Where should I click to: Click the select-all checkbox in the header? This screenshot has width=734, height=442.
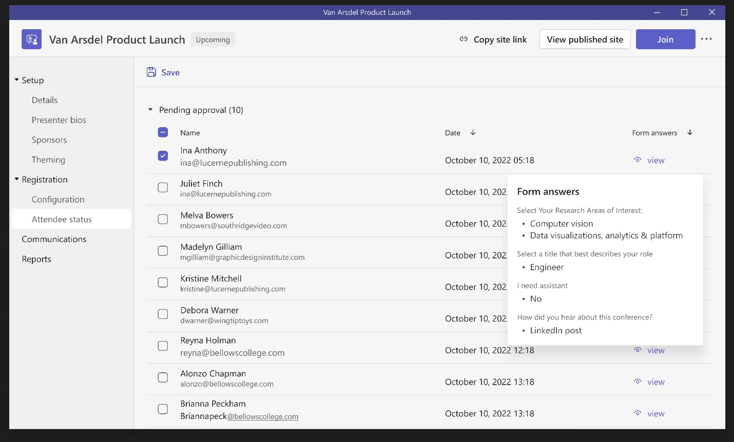coord(163,132)
